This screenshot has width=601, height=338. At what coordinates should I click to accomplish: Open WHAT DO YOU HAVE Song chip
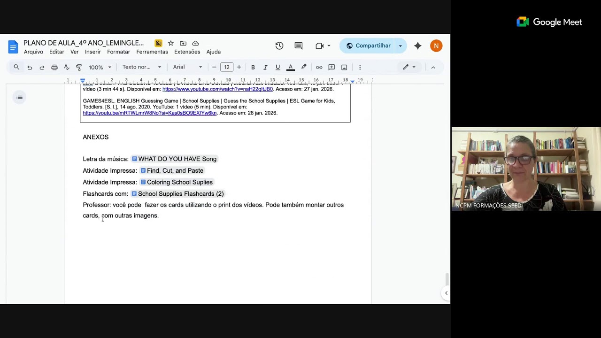[174, 159]
